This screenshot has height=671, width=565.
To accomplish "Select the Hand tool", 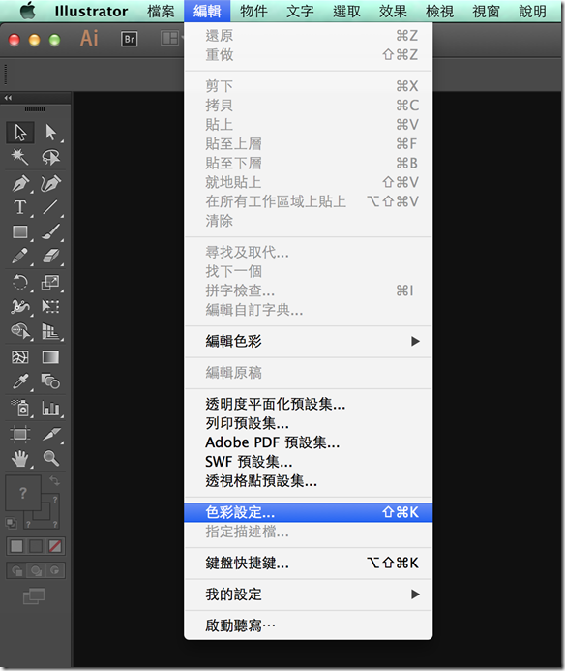I will pyautogui.click(x=19, y=458).
